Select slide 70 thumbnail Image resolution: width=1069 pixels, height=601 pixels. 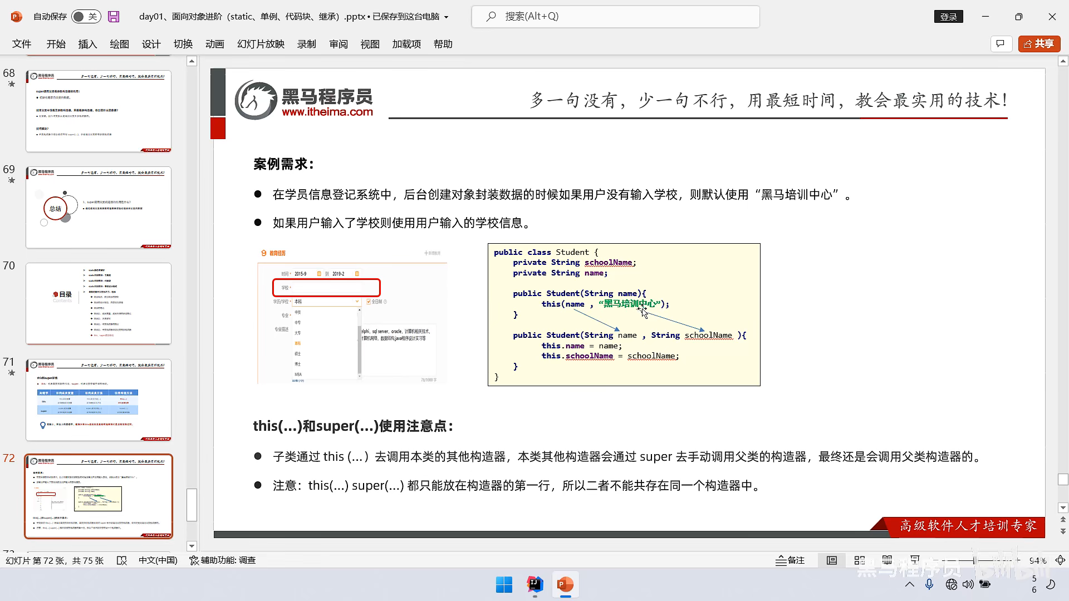point(99,303)
